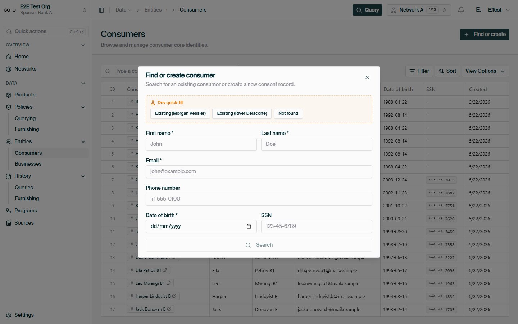Image resolution: width=518 pixels, height=324 pixels.
Task: Open external link for Harper Lindqvist B
Action: [174, 296]
